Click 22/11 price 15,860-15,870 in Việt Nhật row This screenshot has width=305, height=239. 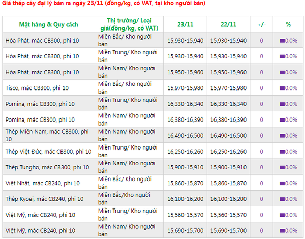[229, 183]
